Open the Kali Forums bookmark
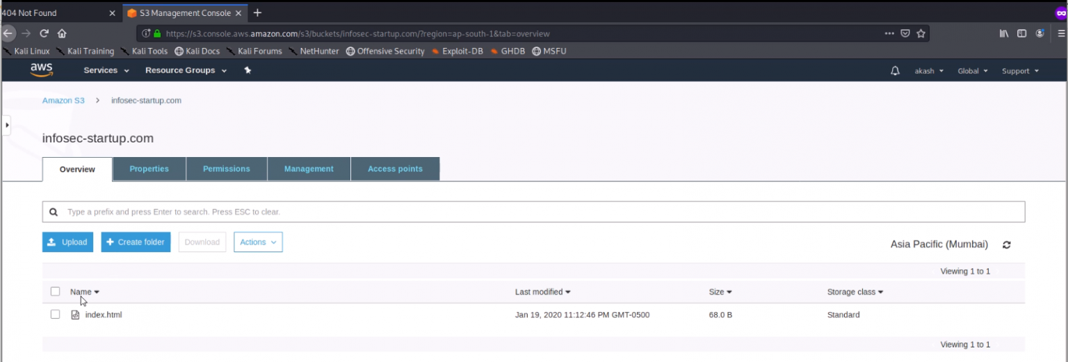Image resolution: width=1068 pixels, height=362 pixels. pos(254,51)
